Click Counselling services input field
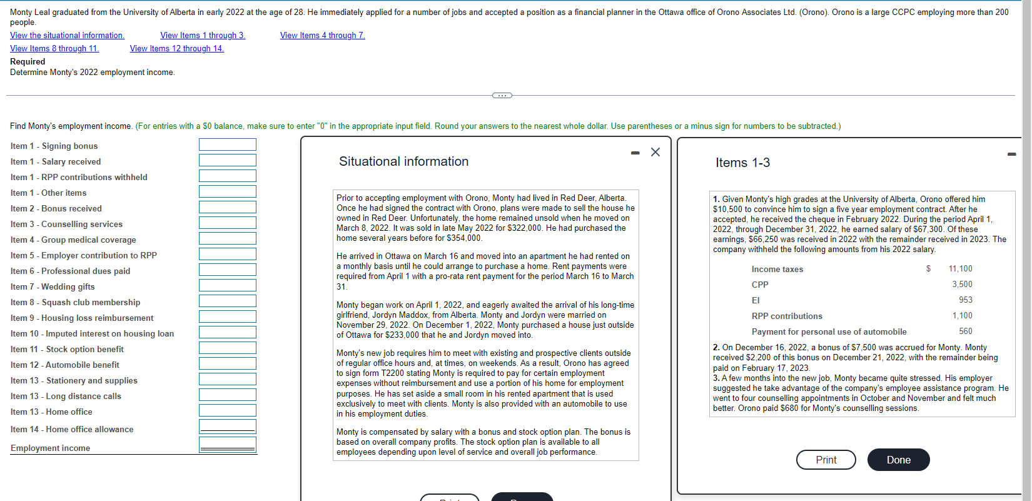 point(228,223)
